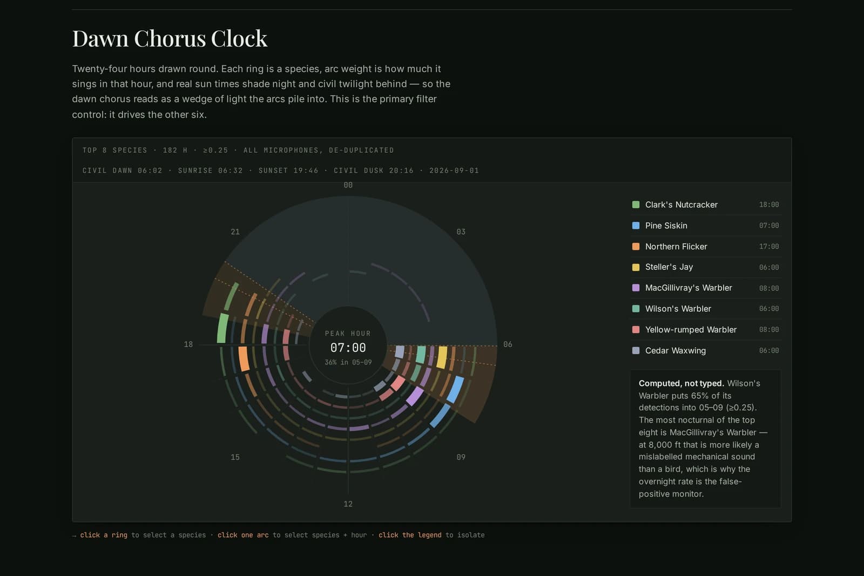
Task: Select bright purple MacGillivray's Warbler arc at 08:00
Action: (x=415, y=396)
